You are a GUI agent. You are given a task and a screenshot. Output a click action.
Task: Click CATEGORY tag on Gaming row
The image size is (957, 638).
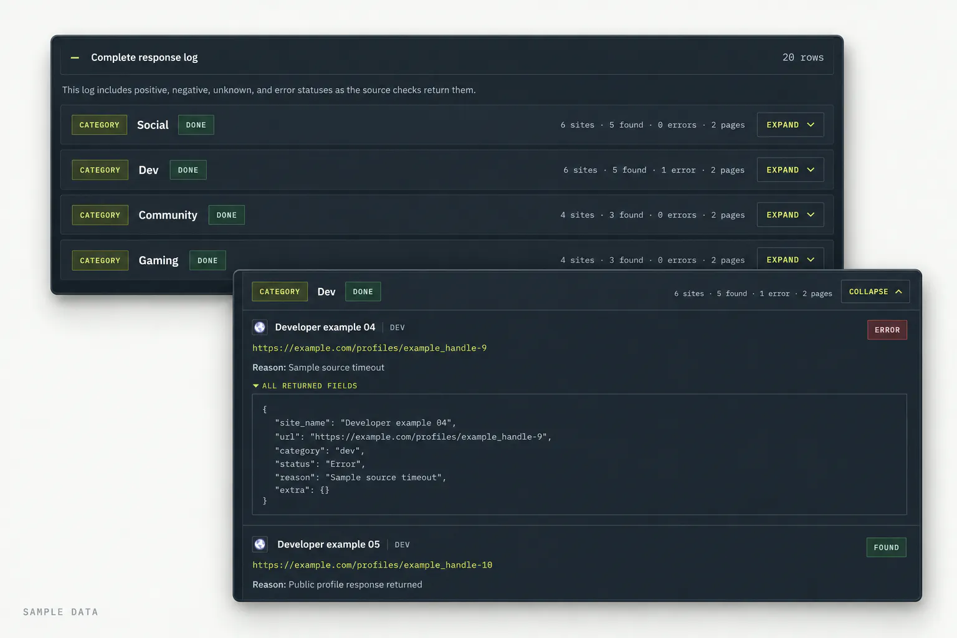(100, 260)
